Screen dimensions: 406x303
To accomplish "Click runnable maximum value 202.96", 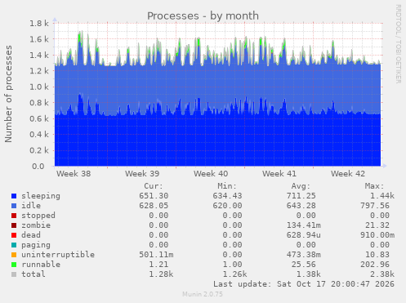I will [375, 265].
